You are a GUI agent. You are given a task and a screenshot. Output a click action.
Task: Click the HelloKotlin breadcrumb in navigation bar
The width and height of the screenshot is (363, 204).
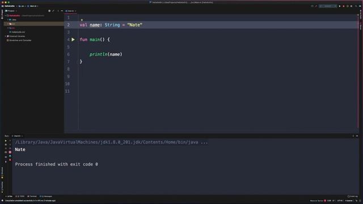pyautogui.click(x=9, y=6)
